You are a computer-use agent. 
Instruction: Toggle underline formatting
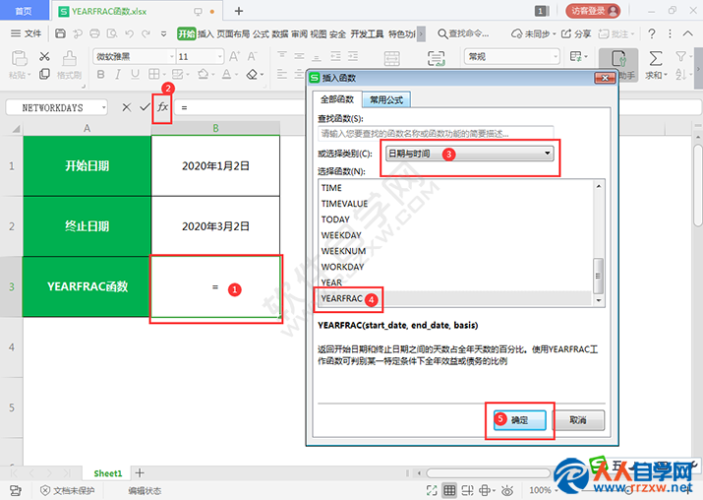click(x=135, y=74)
